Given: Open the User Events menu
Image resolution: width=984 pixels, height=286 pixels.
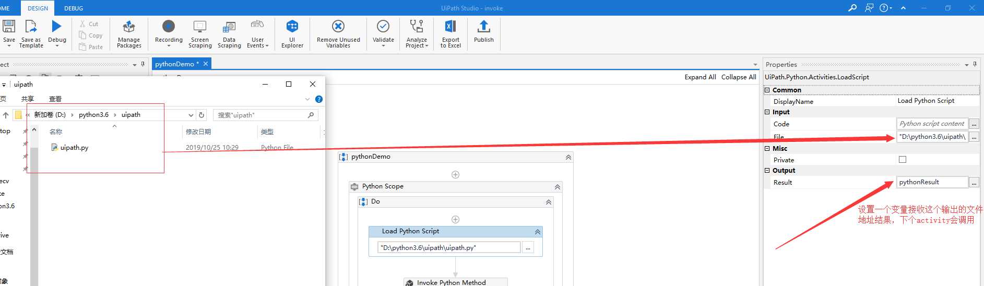Looking at the screenshot, I should point(257,34).
